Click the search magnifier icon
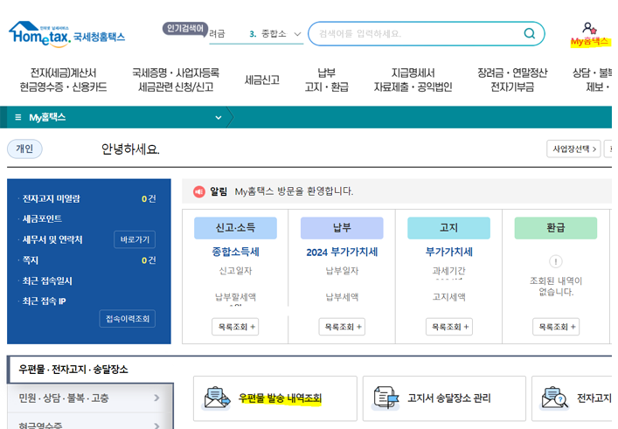Image resolution: width=618 pixels, height=429 pixels. click(x=530, y=33)
